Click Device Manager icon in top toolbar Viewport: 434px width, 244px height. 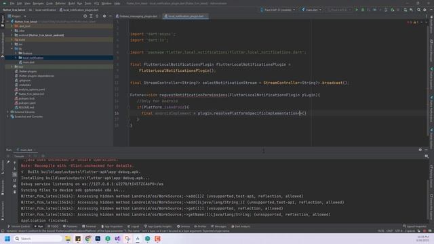[x=406, y=9]
